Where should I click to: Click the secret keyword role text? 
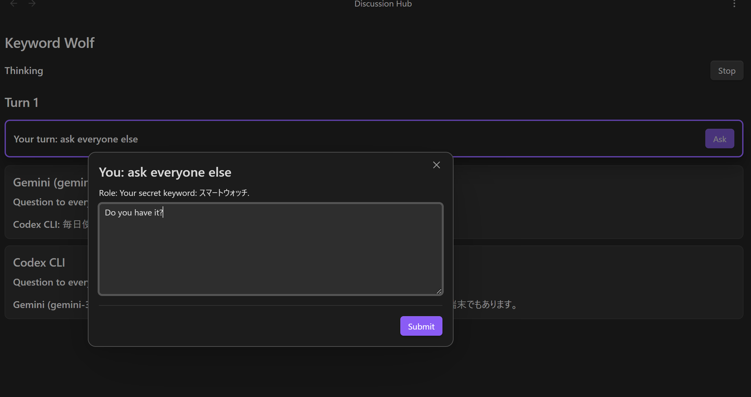pyautogui.click(x=174, y=193)
